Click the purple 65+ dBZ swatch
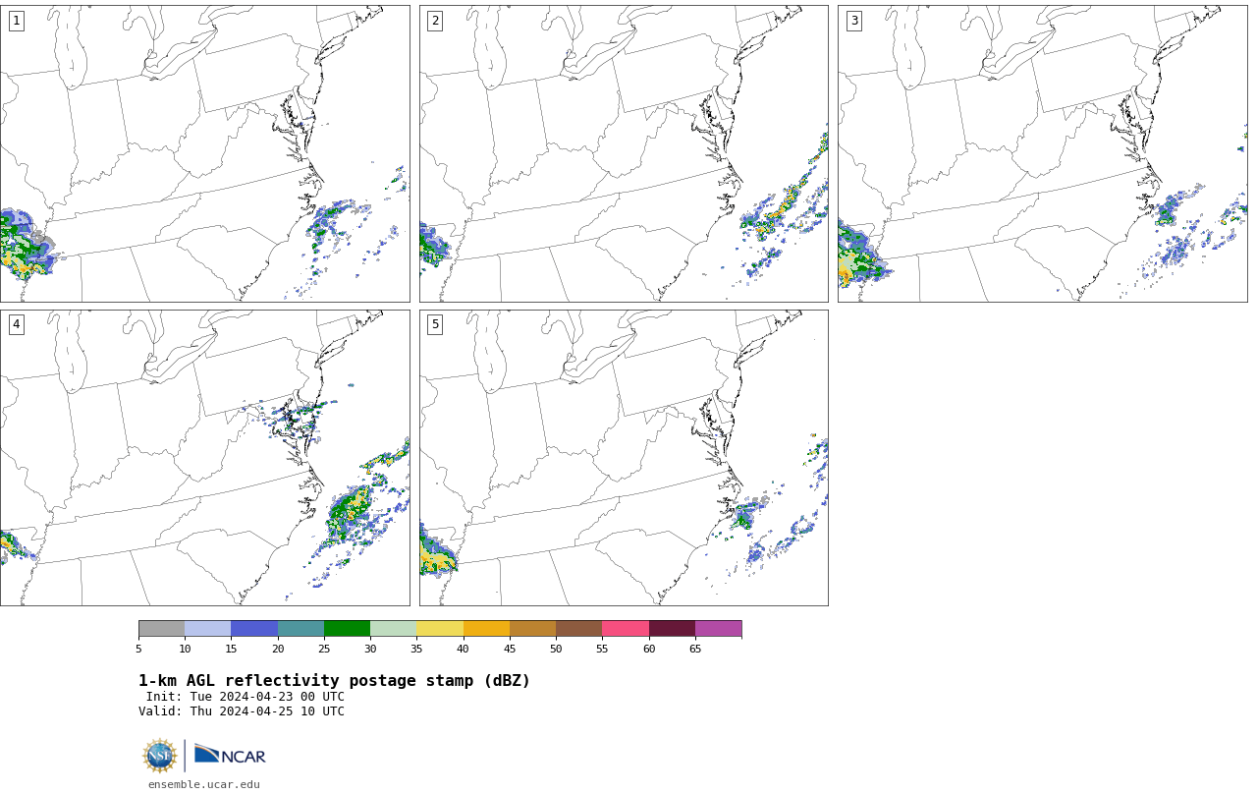Screen dimensions: 1257x795 point(718,629)
